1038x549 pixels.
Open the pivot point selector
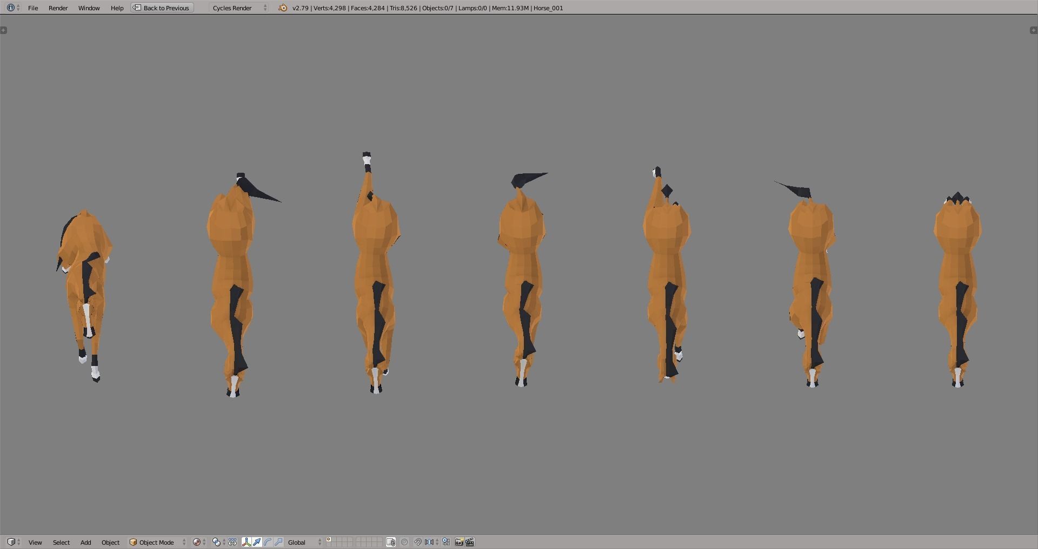point(219,543)
